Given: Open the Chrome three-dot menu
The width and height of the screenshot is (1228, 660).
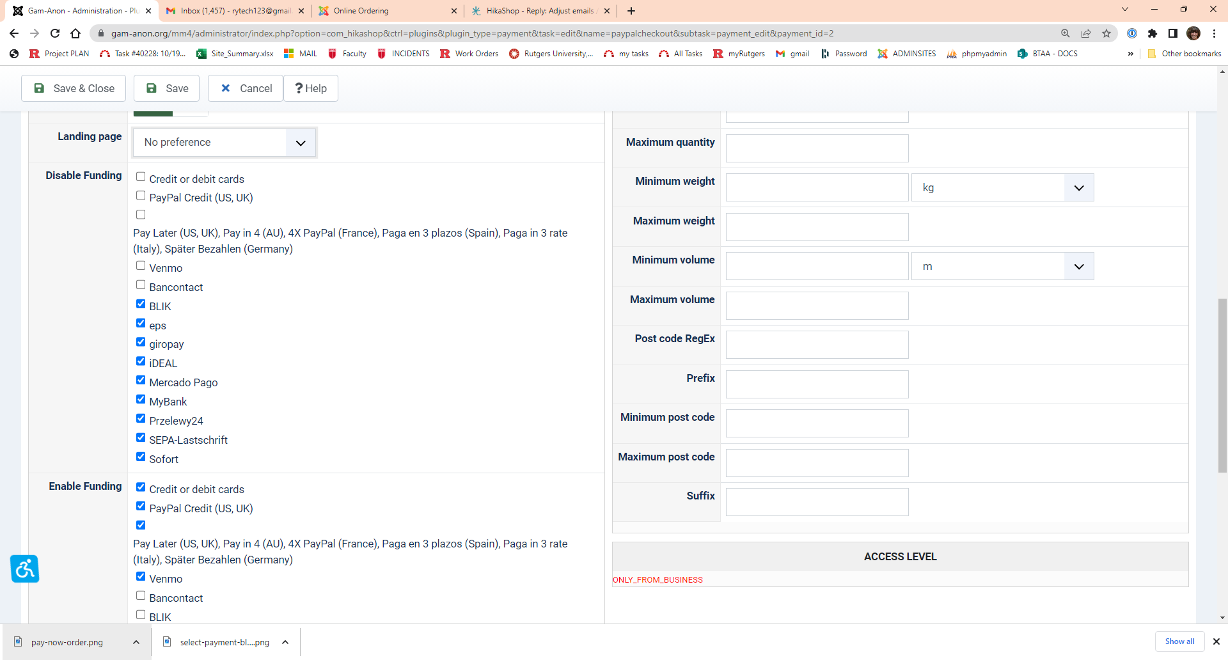Looking at the screenshot, I should click(x=1214, y=33).
